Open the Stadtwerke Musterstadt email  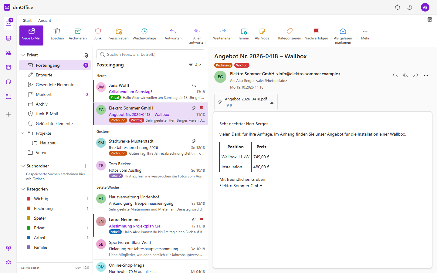click(151, 147)
